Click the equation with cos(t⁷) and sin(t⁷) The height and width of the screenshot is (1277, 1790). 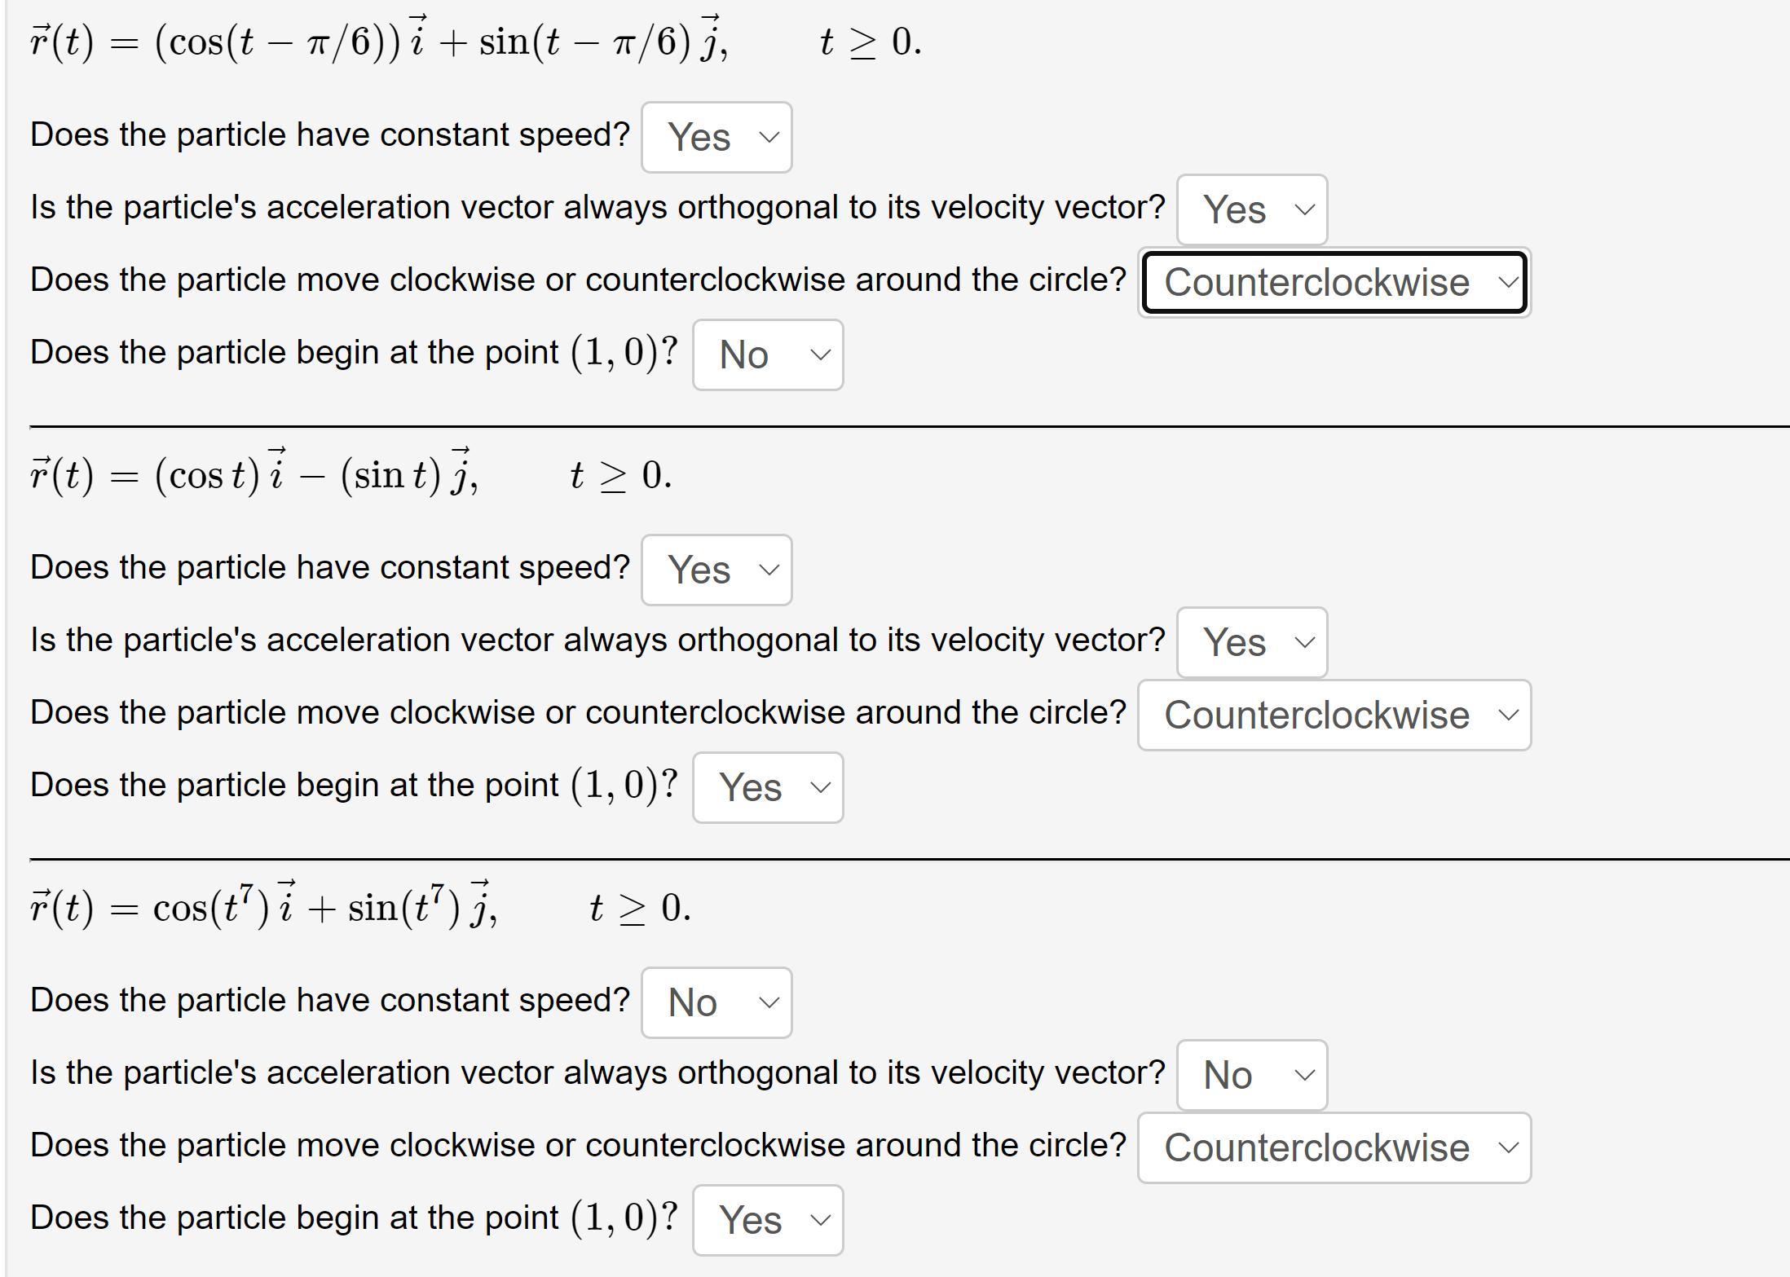(263, 907)
